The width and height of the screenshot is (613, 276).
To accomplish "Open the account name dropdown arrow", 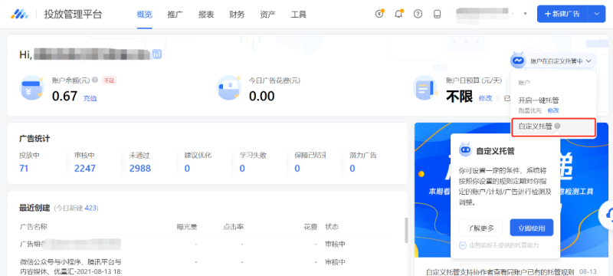I will point(525,14).
